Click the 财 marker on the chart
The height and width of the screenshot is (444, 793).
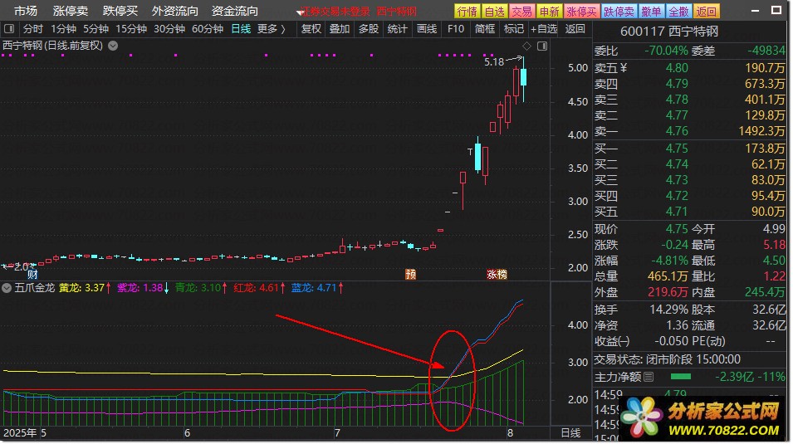tap(32, 275)
